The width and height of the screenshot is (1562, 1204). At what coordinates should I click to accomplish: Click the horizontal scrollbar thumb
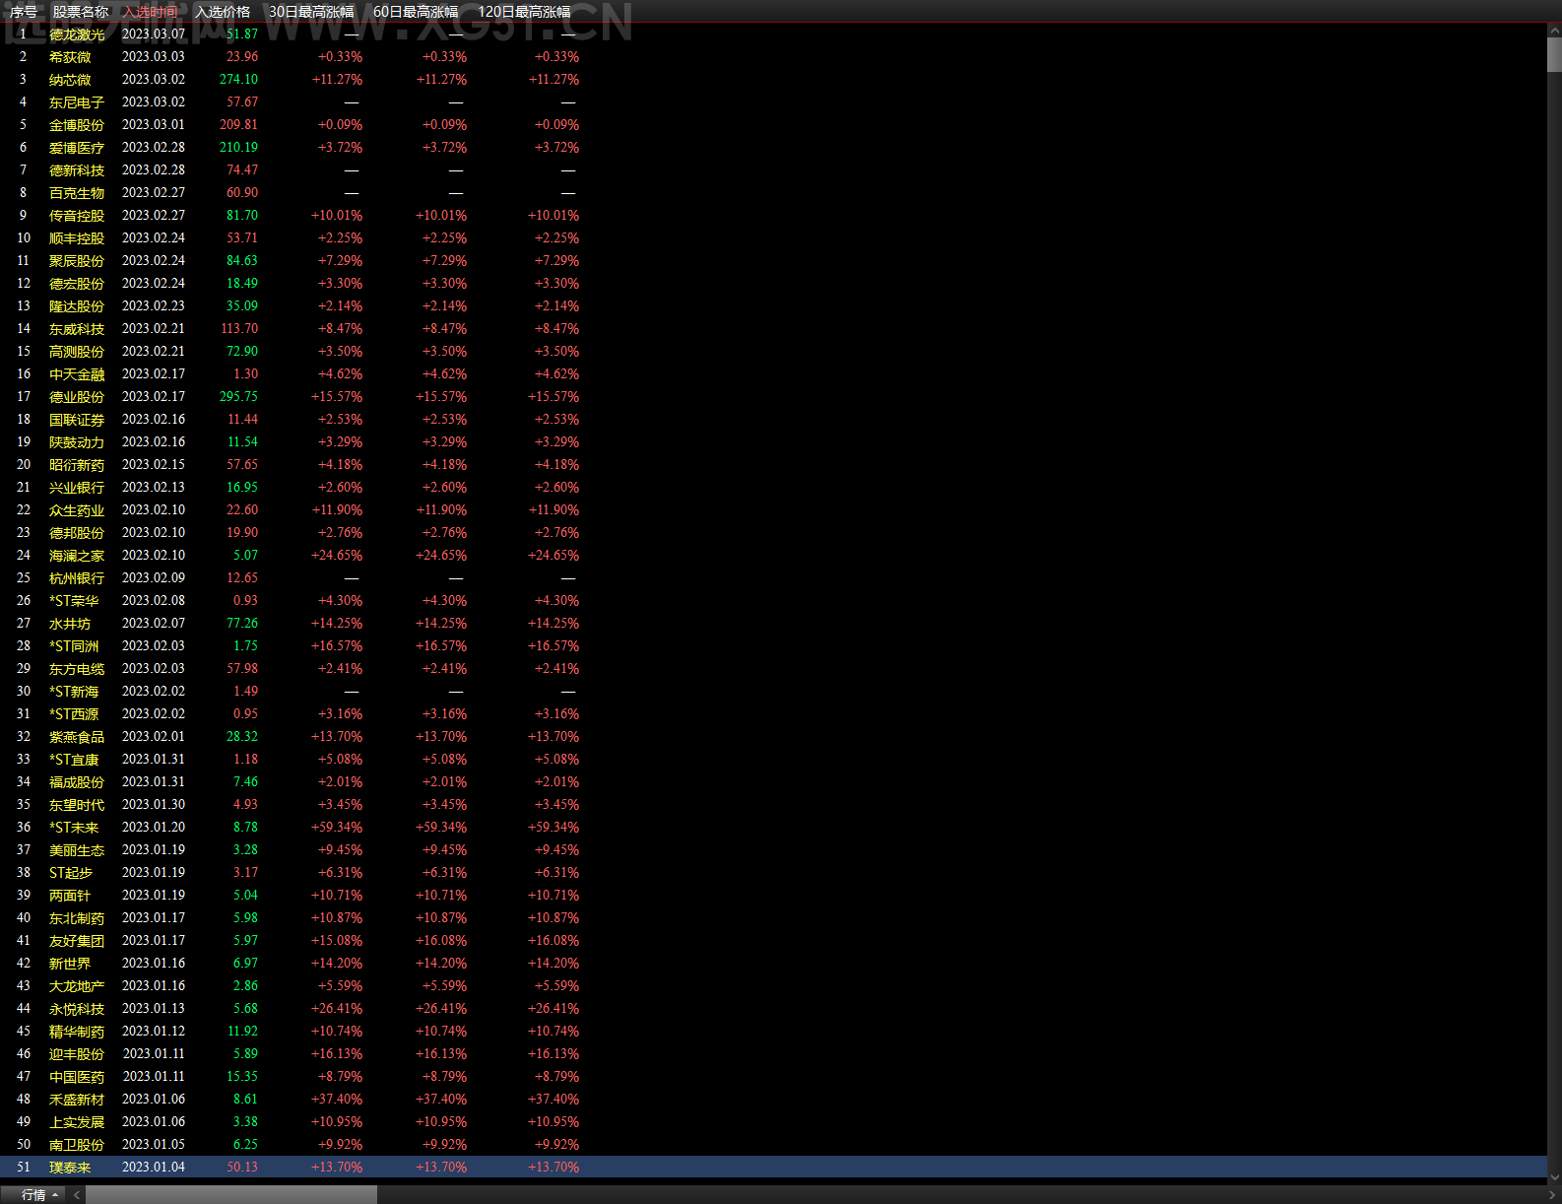pyautogui.click(x=231, y=1195)
